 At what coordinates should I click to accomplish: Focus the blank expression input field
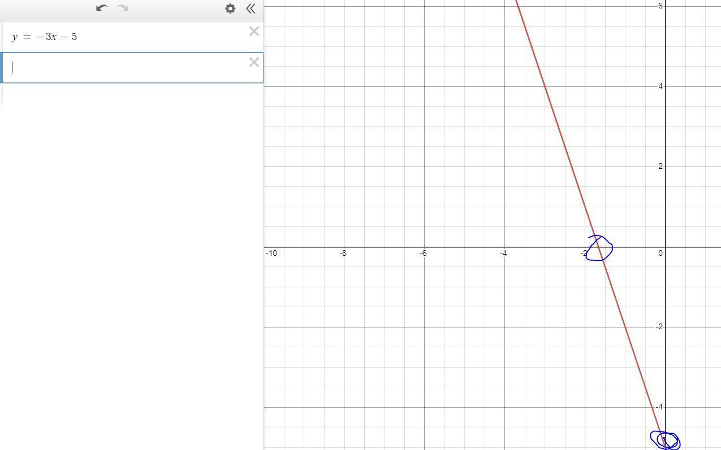(x=133, y=68)
